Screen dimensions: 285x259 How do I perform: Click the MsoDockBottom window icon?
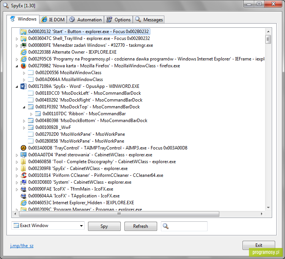(31, 121)
